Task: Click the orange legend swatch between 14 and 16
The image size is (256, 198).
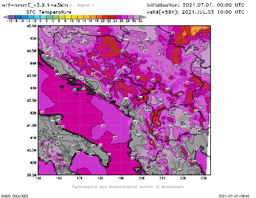Action: click(x=87, y=17)
